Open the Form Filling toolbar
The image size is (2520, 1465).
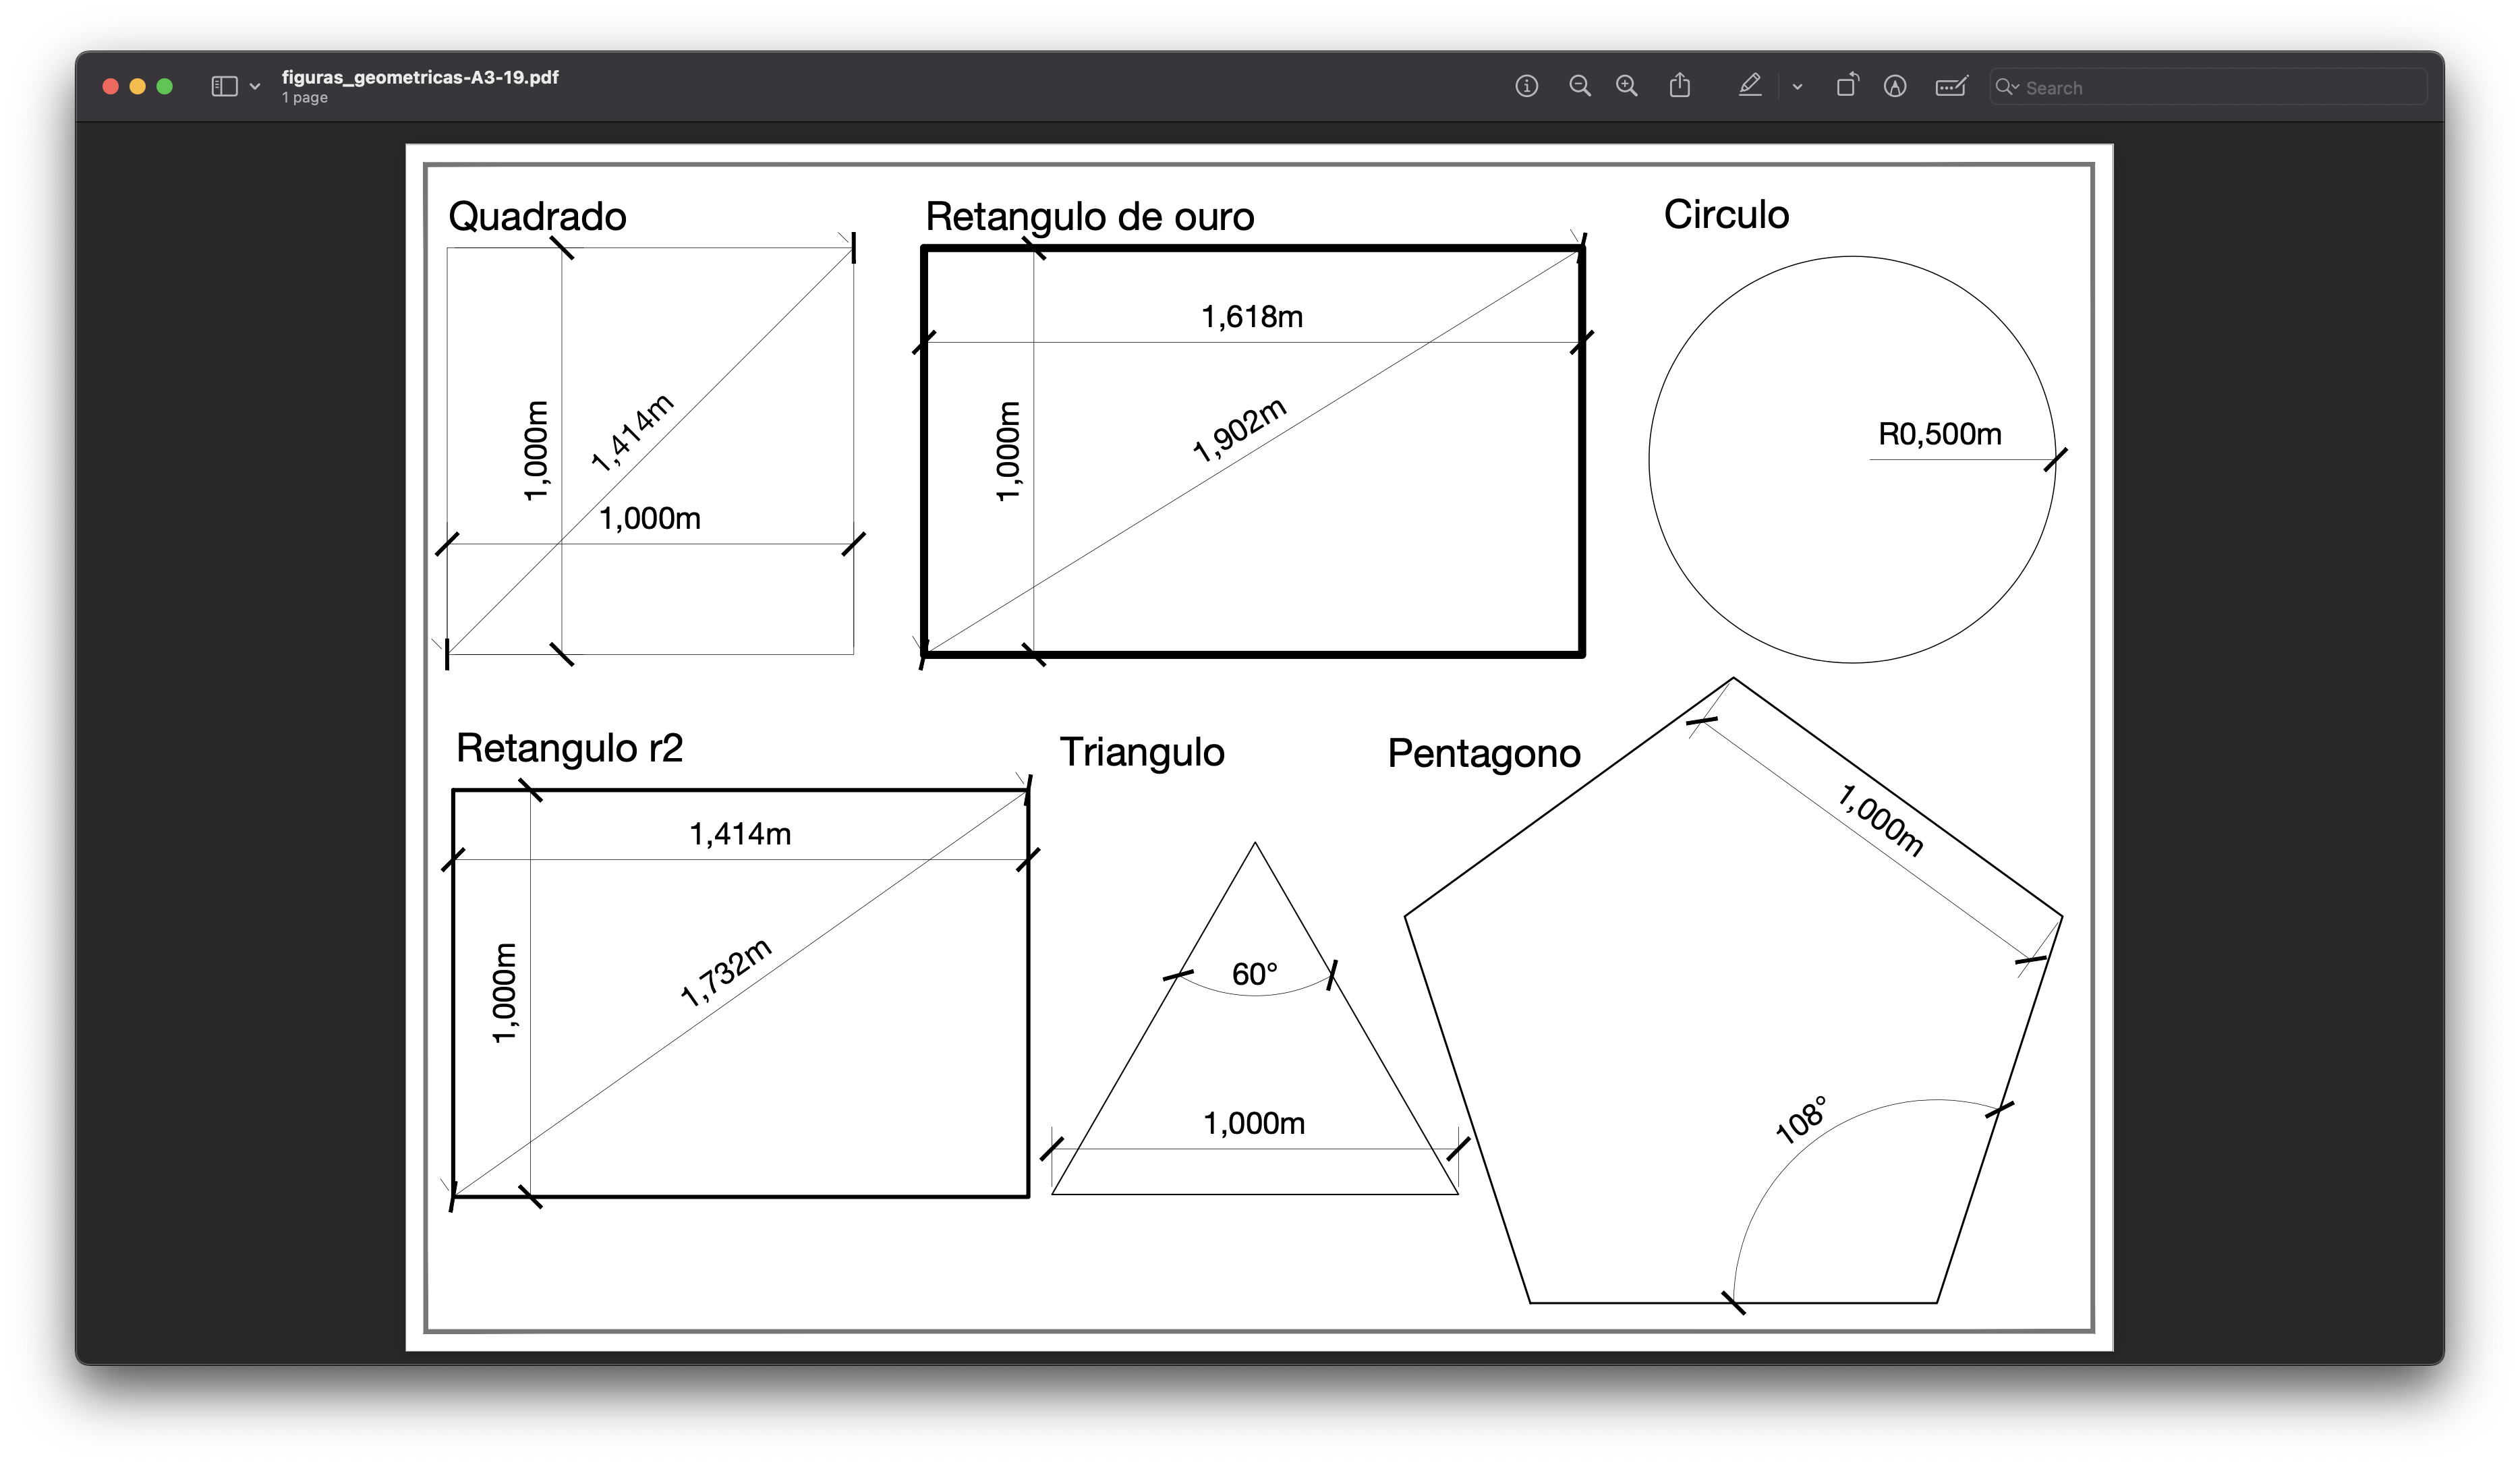click(x=1951, y=86)
